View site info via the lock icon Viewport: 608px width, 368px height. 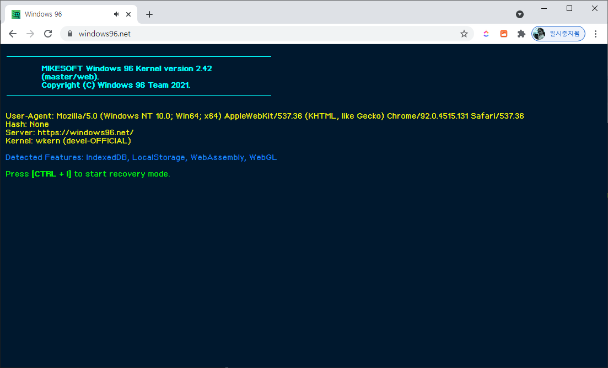point(70,34)
